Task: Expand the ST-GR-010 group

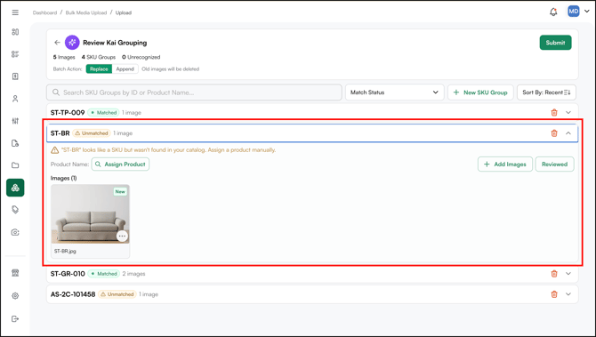Action: click(x=568, y=274)
